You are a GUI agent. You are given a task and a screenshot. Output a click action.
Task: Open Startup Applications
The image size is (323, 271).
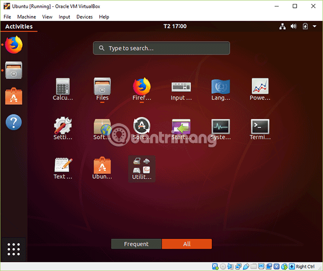tap(181, 129)
